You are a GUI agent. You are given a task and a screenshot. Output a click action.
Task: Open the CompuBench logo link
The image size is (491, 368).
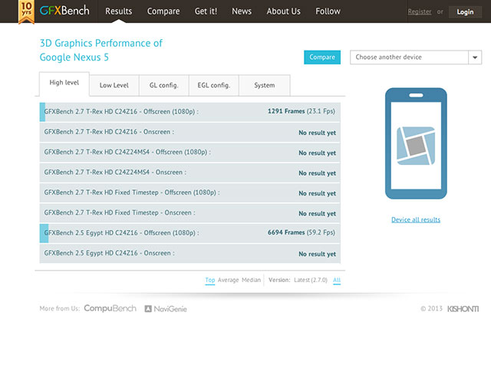(110, 308)
